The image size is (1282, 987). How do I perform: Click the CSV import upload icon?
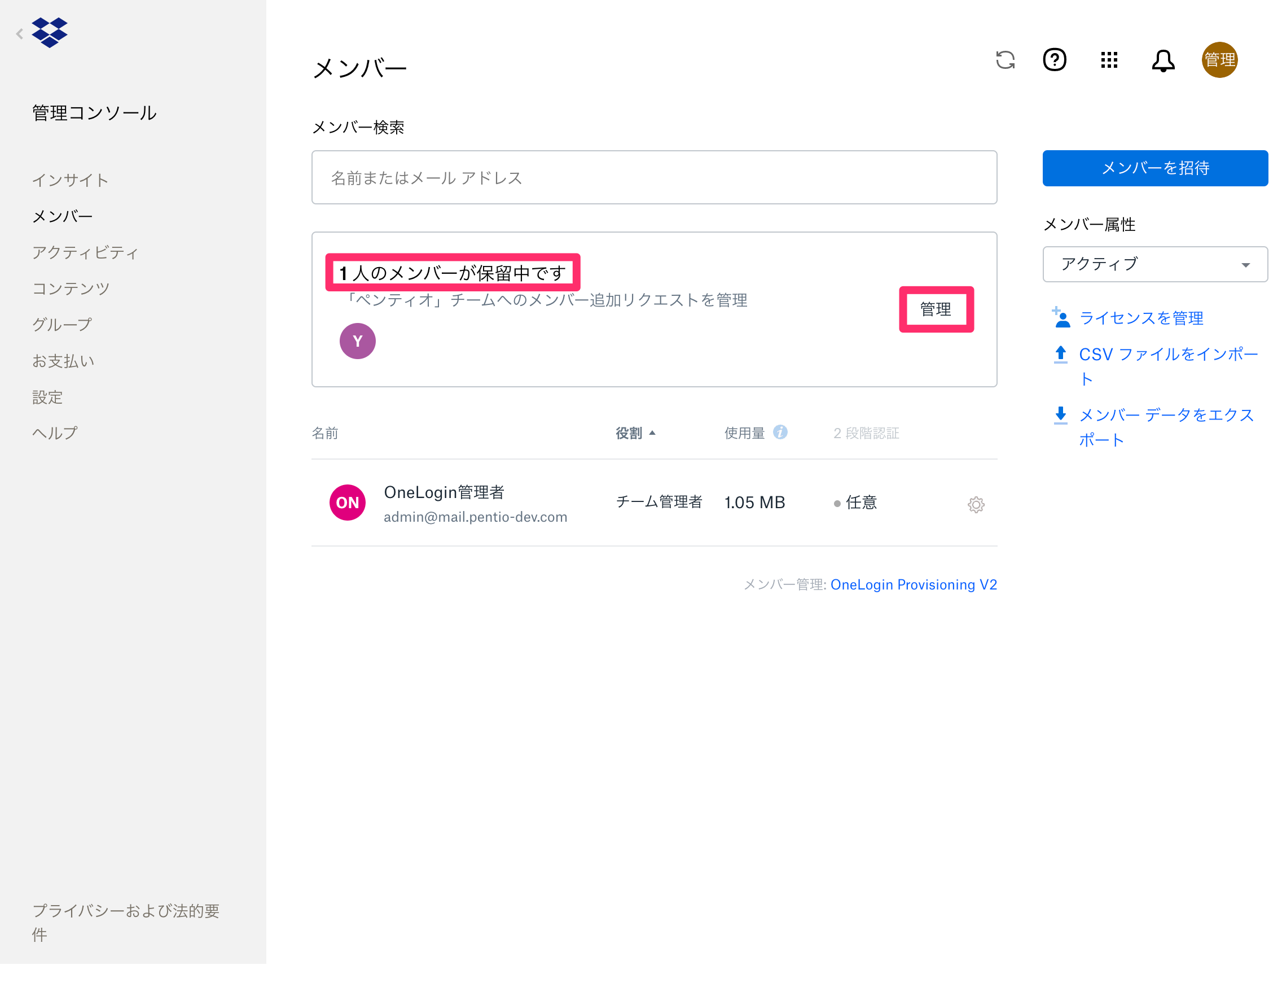[1060, 355]
